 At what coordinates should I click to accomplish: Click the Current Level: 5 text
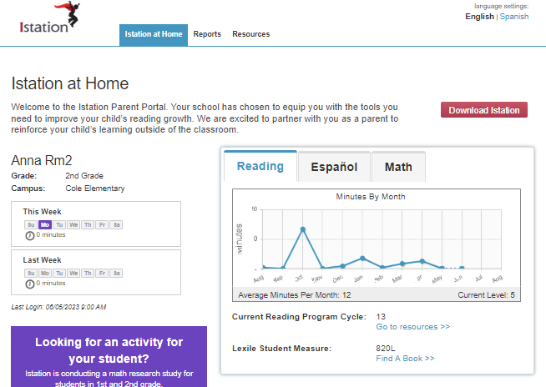[x=486, y=295]
